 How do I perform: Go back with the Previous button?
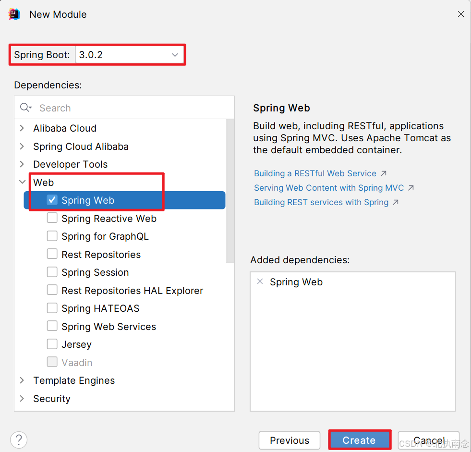(x=289, y=440)
